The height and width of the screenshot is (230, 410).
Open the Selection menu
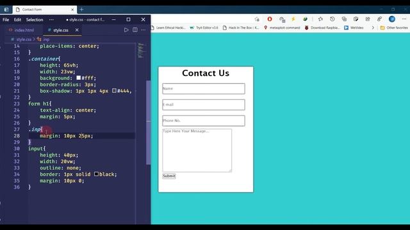[35, 20]
